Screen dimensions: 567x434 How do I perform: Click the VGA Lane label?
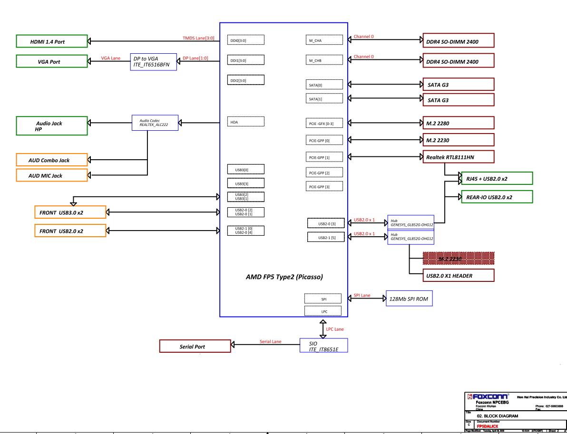coord(111,58)
